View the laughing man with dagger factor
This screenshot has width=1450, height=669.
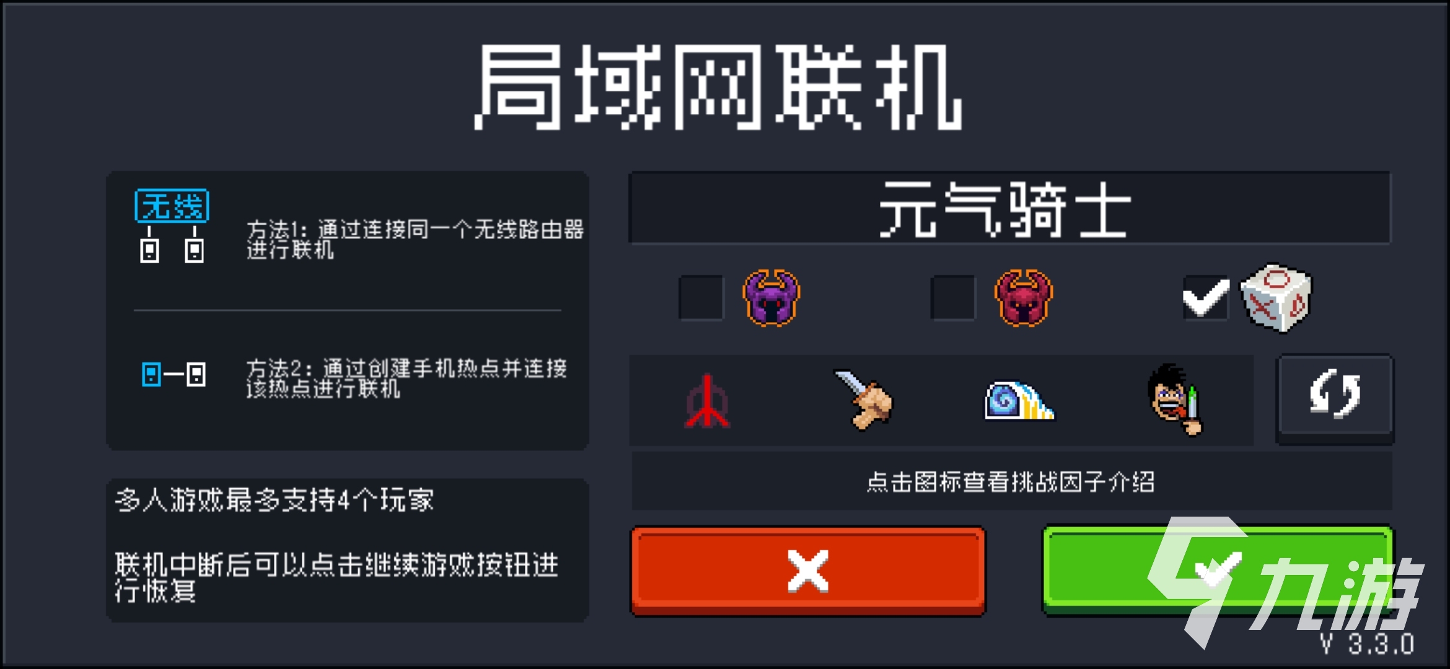click(1175, 400)
